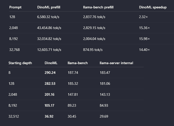Select the 43,454.86 tok/s value
The height and width of the screenshot is (126, 174).
coord(49,28)
